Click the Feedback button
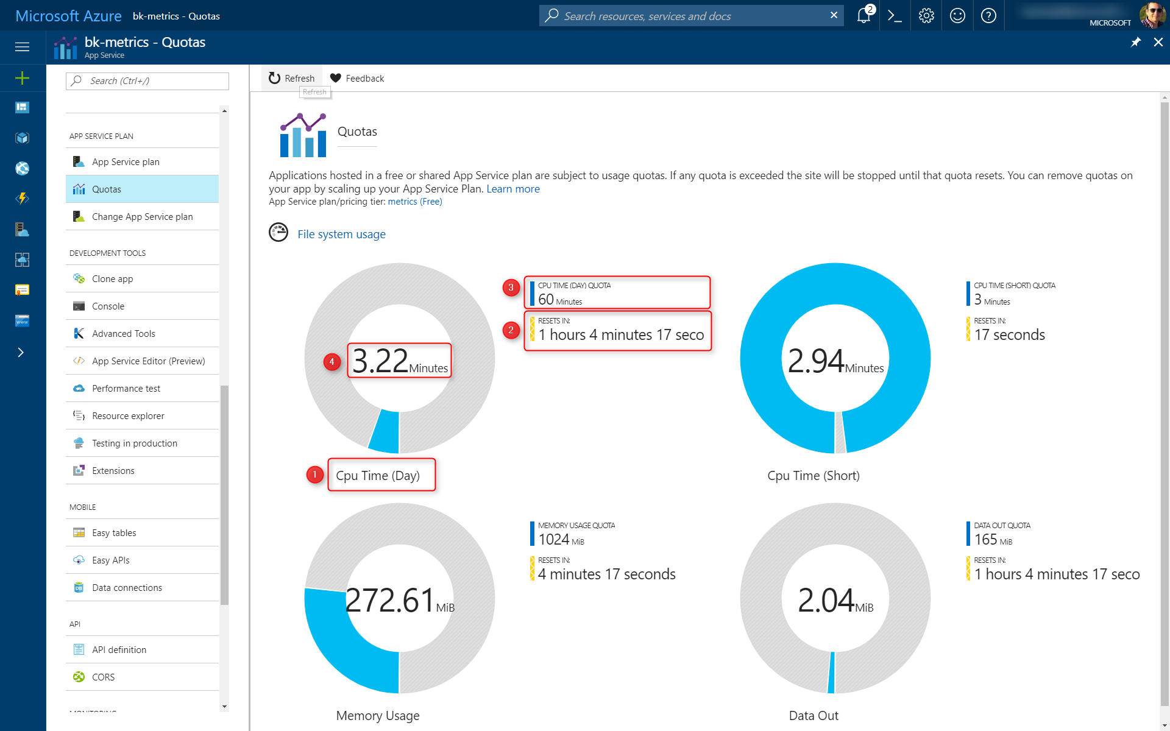The height and width of the screenshot is (731, 1170). 357,77
